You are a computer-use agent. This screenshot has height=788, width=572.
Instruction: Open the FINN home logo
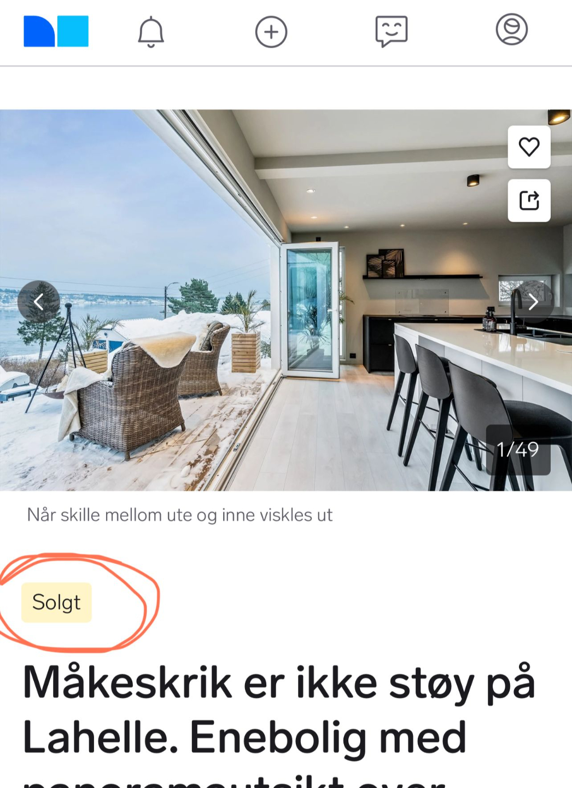pyautogui.click(x=56, y=31)
